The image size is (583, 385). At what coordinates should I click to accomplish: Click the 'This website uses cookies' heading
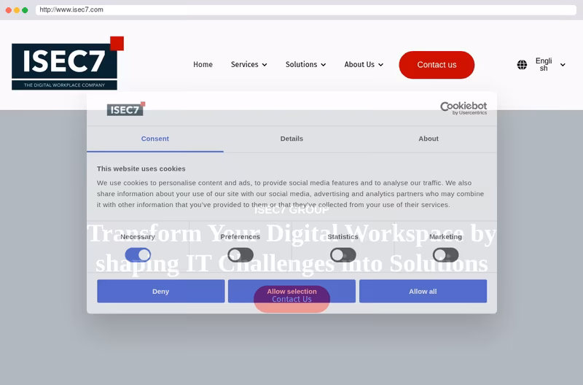[x=141, y=168]
